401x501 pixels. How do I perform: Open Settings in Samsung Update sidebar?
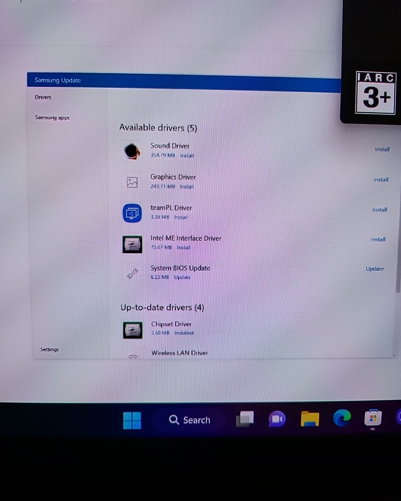(x=49, y=349)
